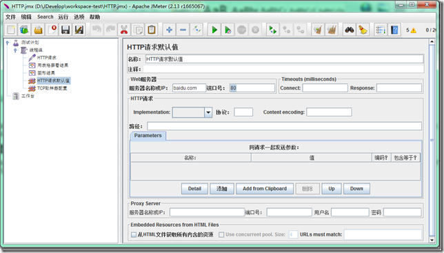Select 用表格察看结果 in the tree
Viewport: 444px width, 253px height.
click(x=52, y=65)
